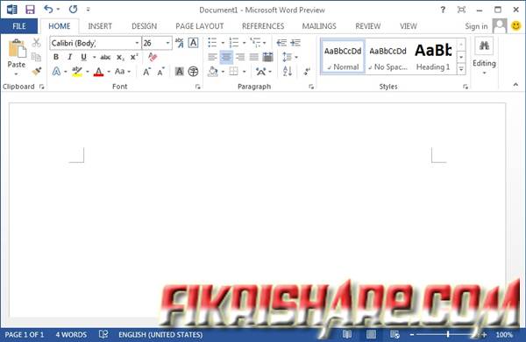The height and width of the screenshot is (342, 526).
Task: Copy selection with Copy icon
Action: [36, 57]
